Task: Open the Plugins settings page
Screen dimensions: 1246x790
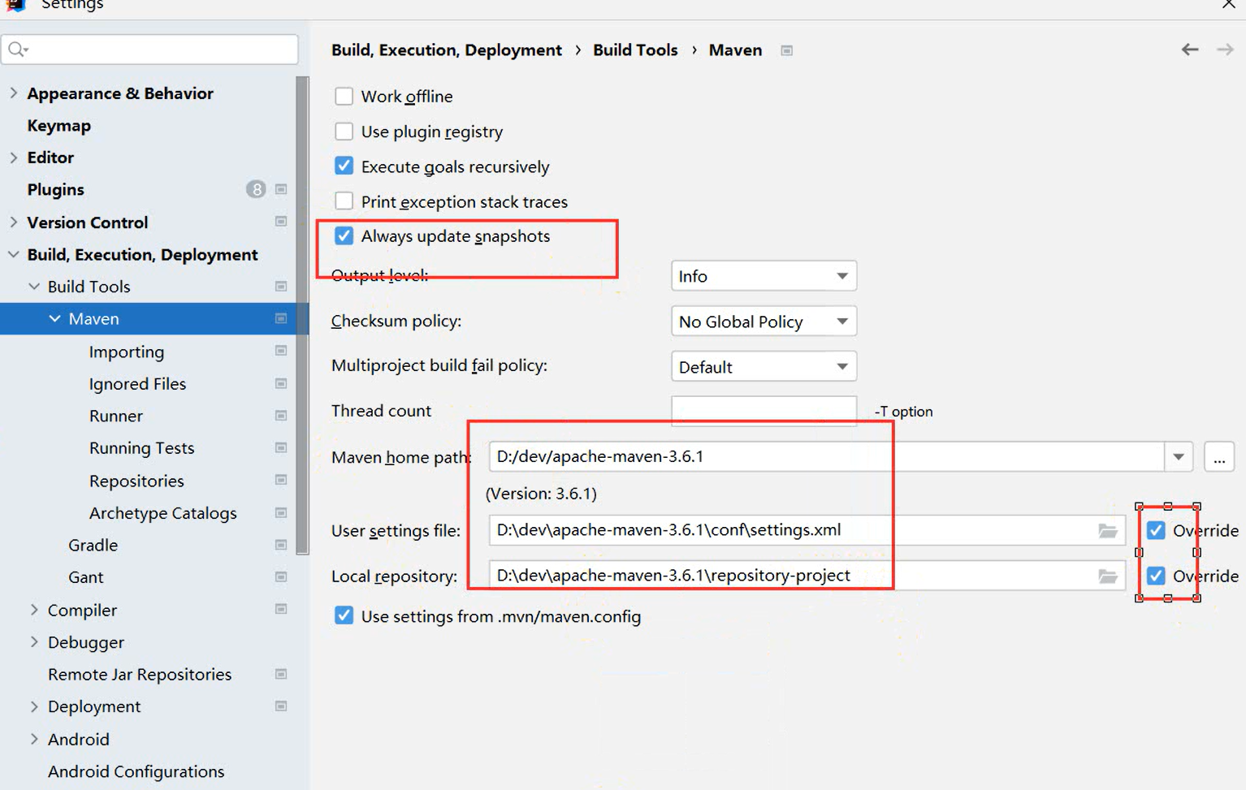Action: tap(55, 189)
